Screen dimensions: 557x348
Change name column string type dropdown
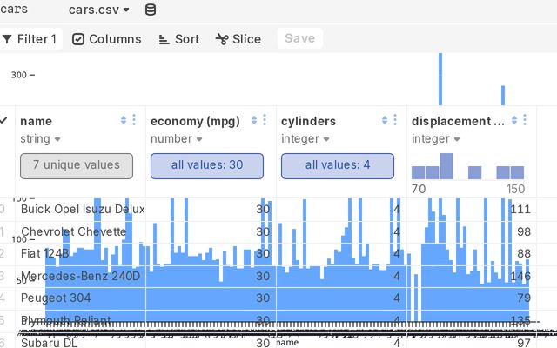tap(41, 139)
